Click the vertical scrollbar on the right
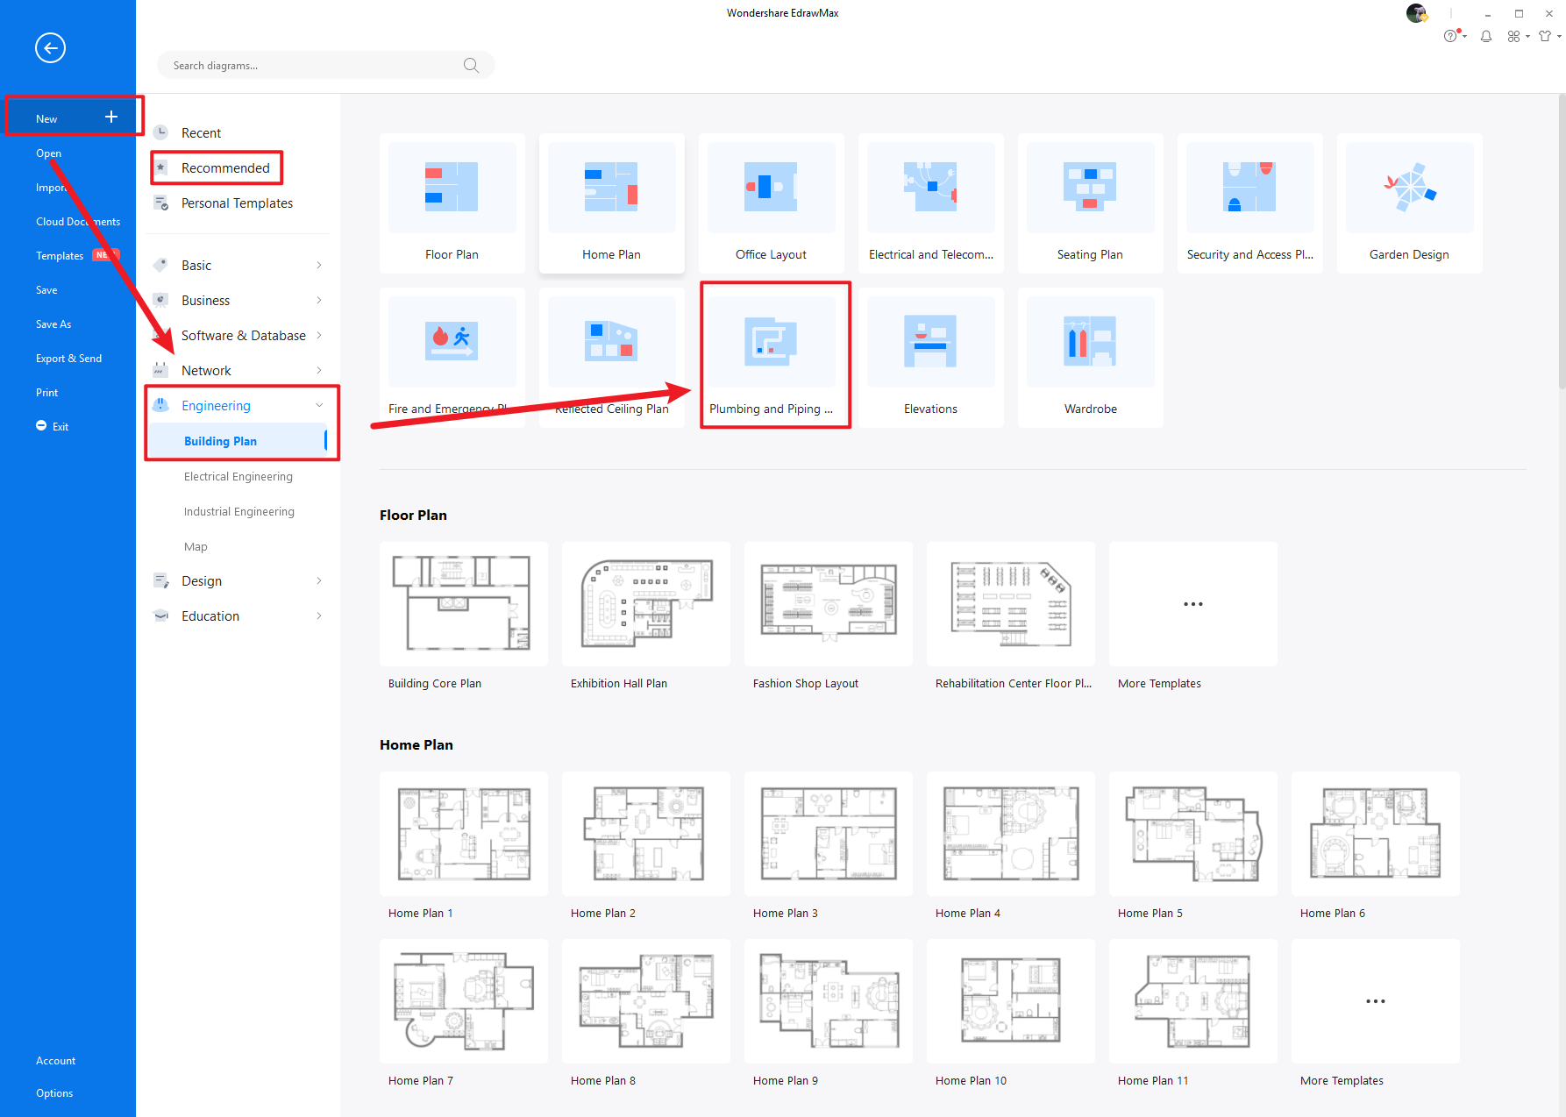1566x1117 pixels. [1562, 242]
